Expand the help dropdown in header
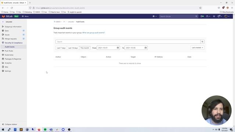This screenshot has height=132, width=235. tap(220, 16)
